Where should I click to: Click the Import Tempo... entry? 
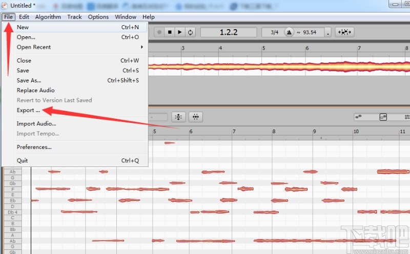pyautogui.click(x=75, y=134)
